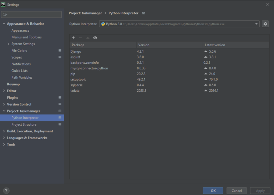Click the plus icon to install package
The height and width of the screenshot is (195, 274).
pyautogui.click(x=73, y=38)
